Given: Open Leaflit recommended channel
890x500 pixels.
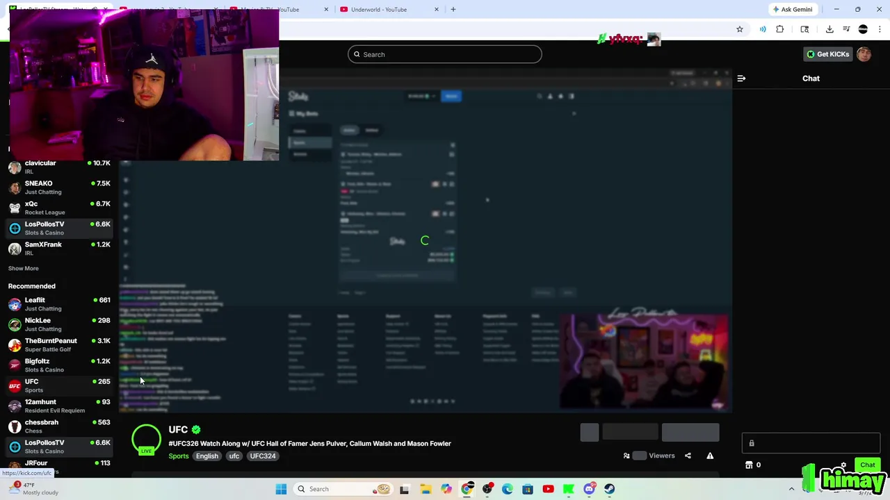Looking at the screenshot, I should [x=59, y=304].
